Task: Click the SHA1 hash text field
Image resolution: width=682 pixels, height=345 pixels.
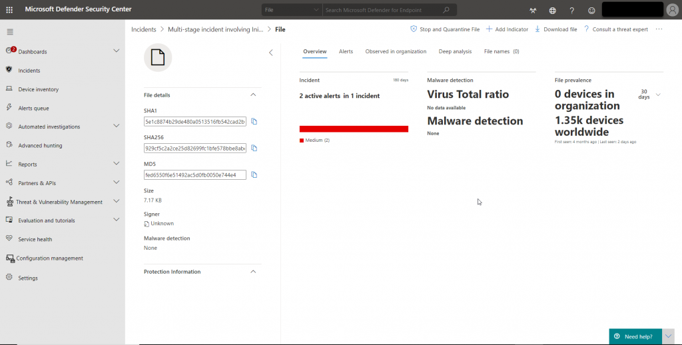Action: coord(195,121)
